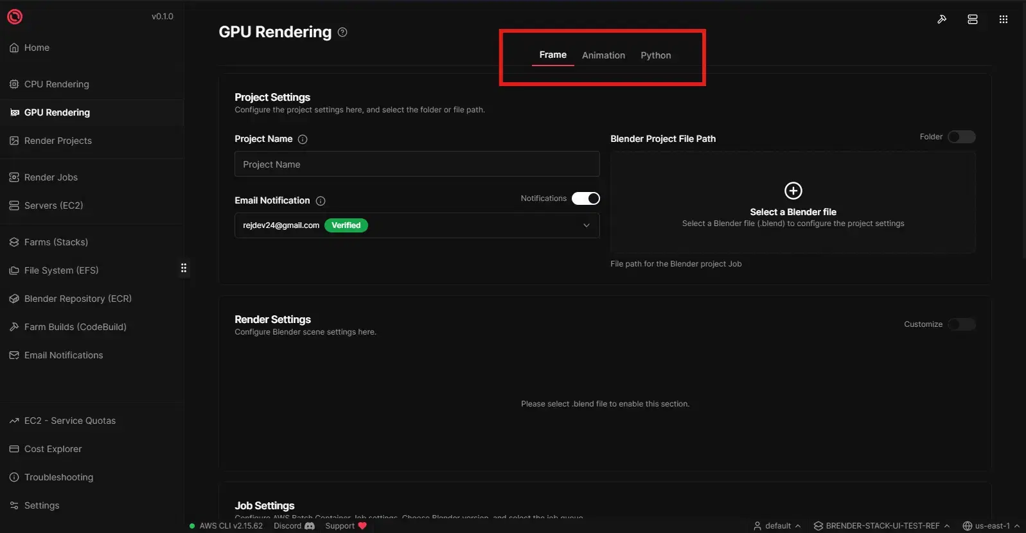
Task: Click the CPU Rendering chip icon
Action: tap(14, 84)
